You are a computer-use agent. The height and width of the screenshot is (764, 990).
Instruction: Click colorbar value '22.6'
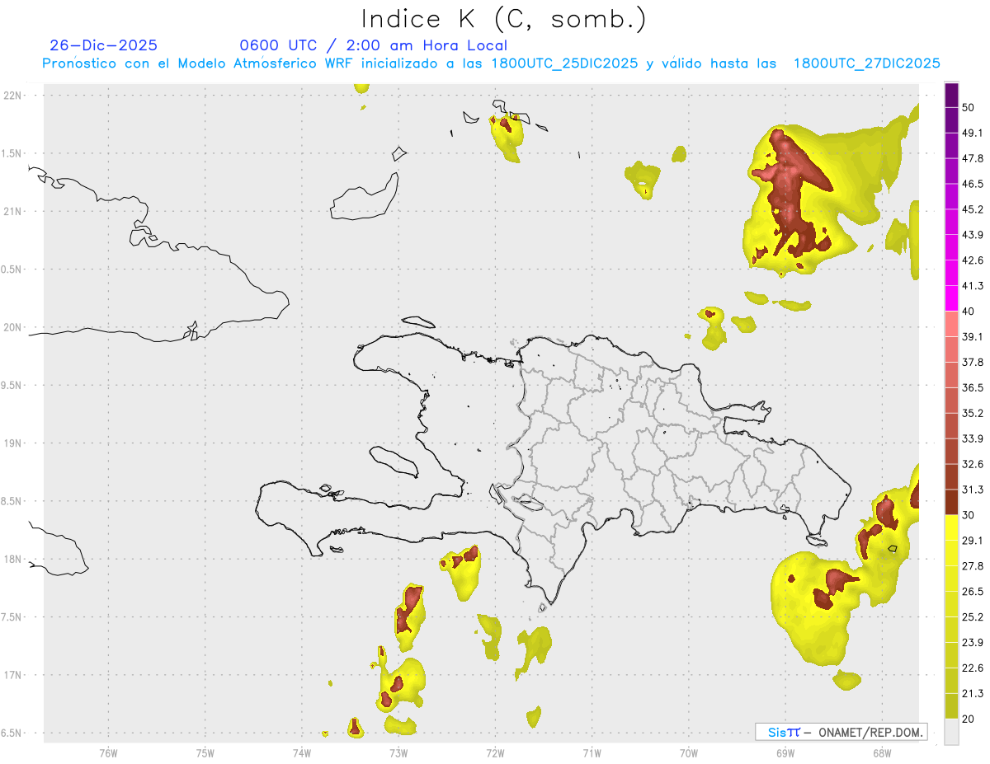973,668
